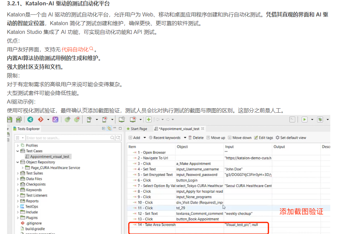This screenshot has height=234, width=337.
Task: Open the dropdown after Record Windows icon
Action: pos(140,119)
